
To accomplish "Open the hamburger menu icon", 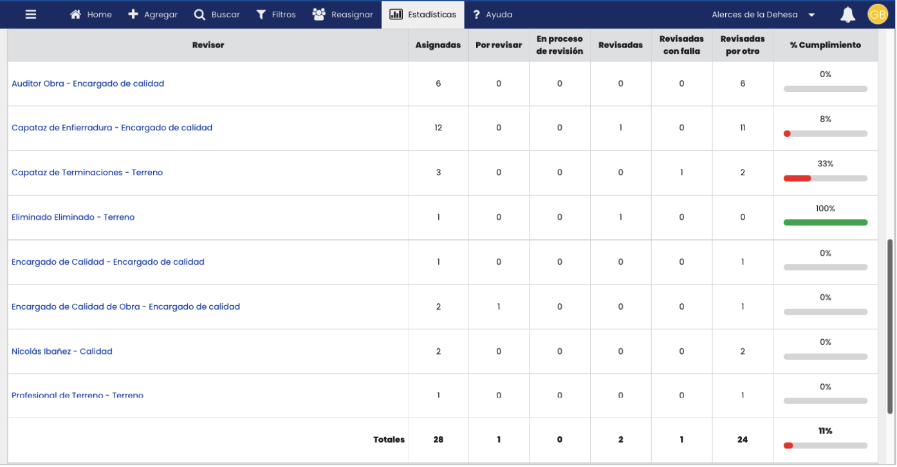I will coord(31,14).
